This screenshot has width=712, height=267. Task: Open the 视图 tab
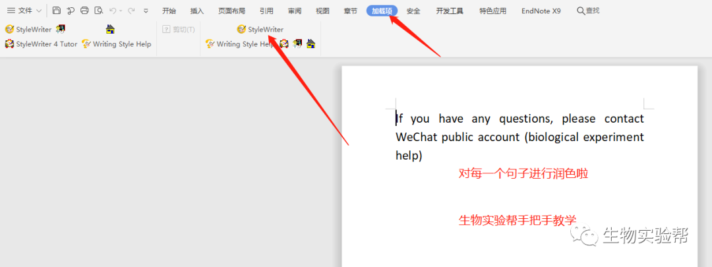click(x=322, y=11)
